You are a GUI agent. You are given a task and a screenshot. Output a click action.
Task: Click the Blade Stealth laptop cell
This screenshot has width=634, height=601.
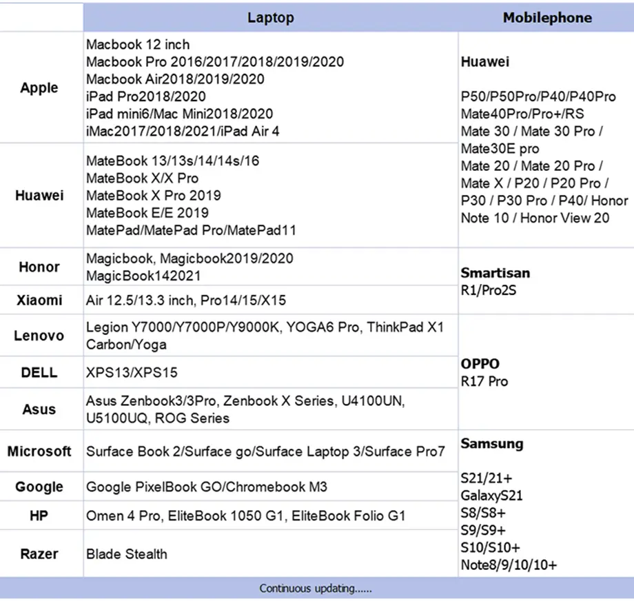pyautogui.click(x=127, y=554)
